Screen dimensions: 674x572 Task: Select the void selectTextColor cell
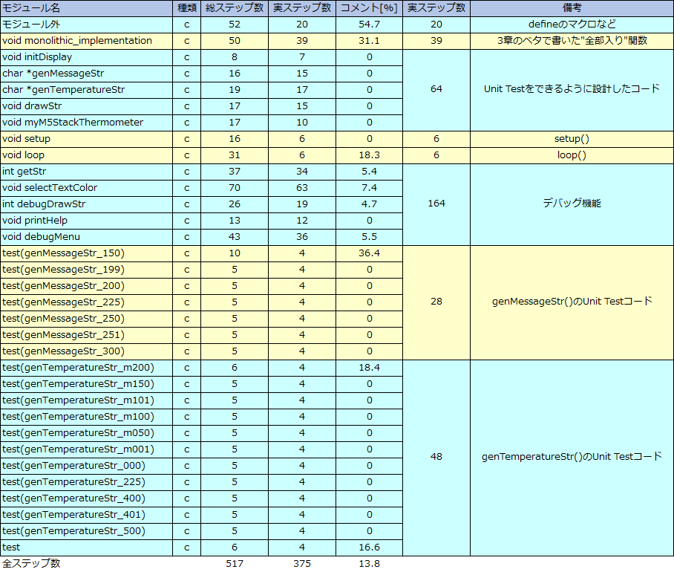86,188
